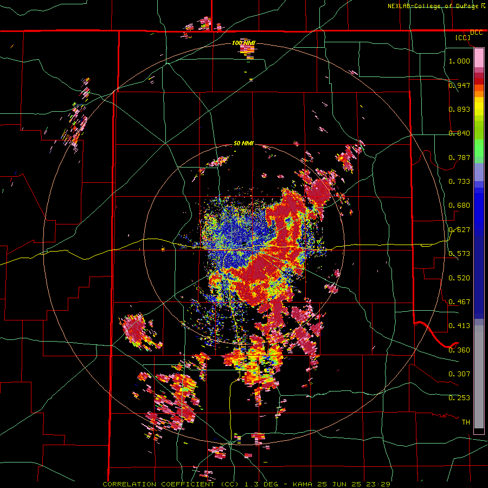Click the 0.840 scale value
The height and width of the screenshot is (488, 488).
[x=459, y=133]
